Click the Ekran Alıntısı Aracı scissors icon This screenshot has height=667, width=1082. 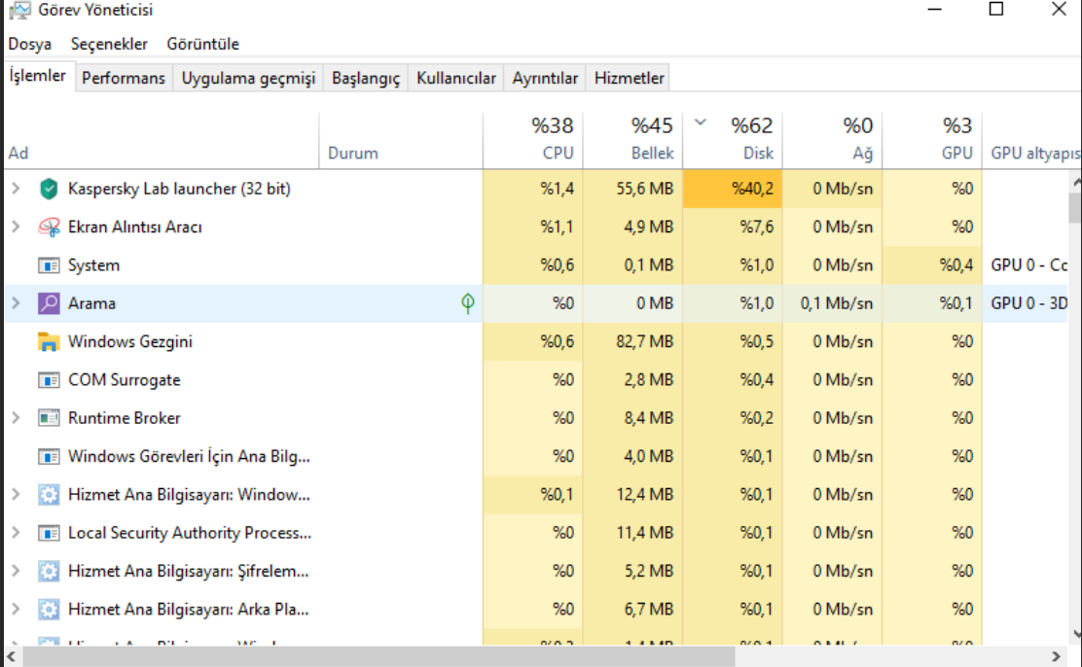click(x=49, y=227)
